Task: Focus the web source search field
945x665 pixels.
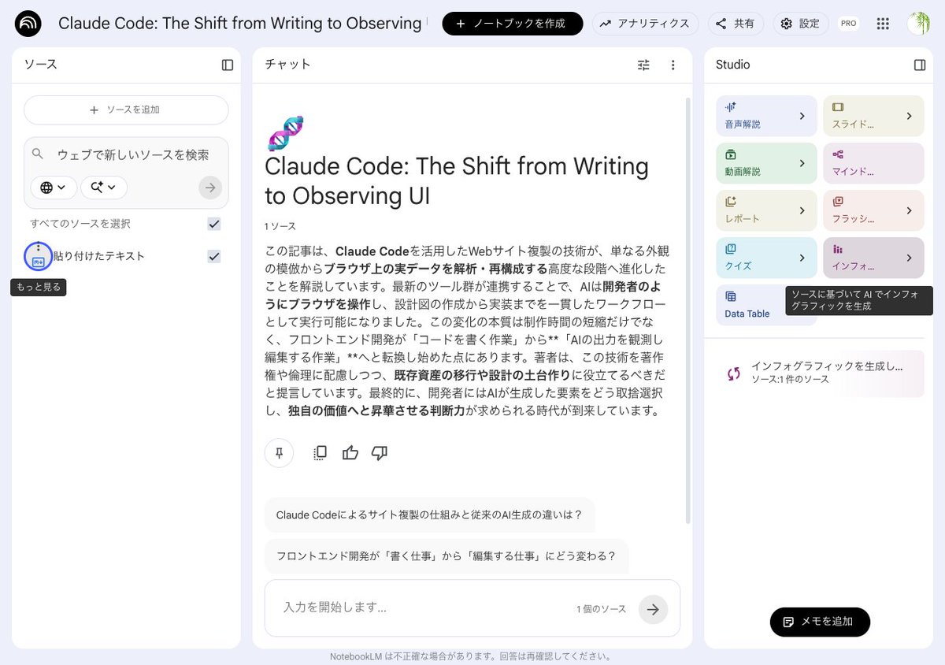Action: click(133, 154)
